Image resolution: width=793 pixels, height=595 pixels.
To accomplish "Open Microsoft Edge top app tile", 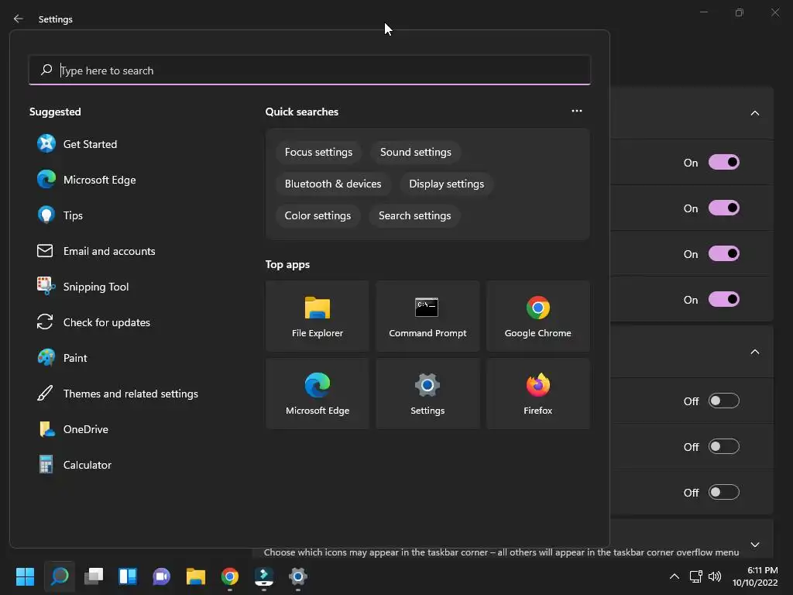I will [x=317, y=394].
